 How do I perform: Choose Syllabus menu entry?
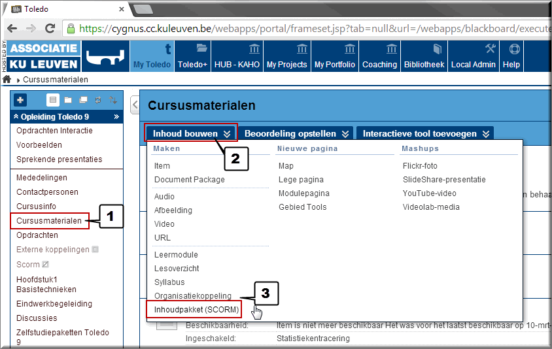tap(169, 282)
